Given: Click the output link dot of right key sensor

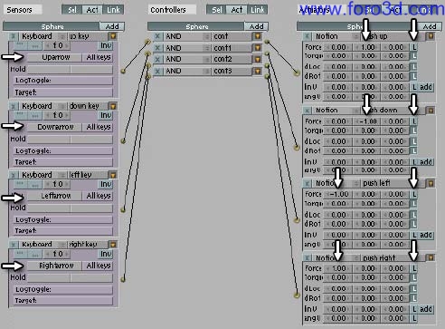Looking at the screenshot, I should pyautogui.click(x=123, y=279).
